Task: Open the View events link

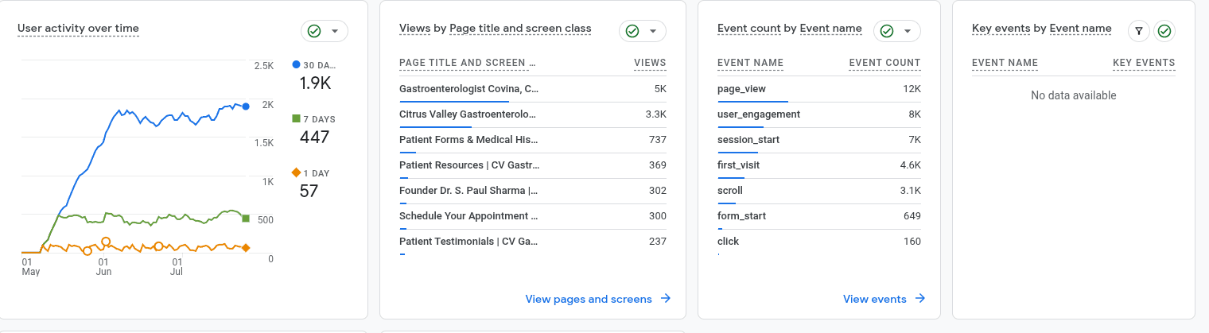Action: (x=875, y=299)
